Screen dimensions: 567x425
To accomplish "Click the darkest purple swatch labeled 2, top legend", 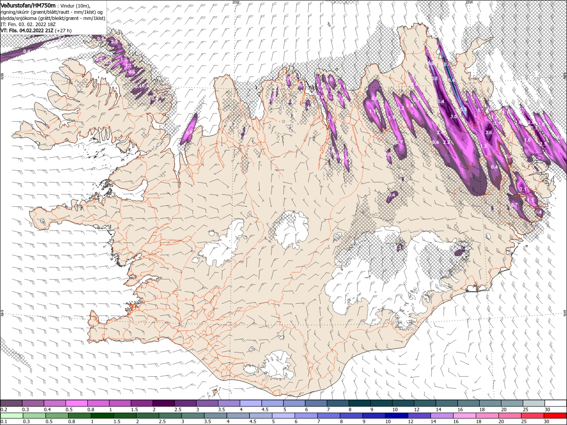I will [x=163, y=403].
